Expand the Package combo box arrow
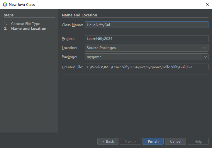This screenshot has width=212, height=148. click(x=205, y=57)
